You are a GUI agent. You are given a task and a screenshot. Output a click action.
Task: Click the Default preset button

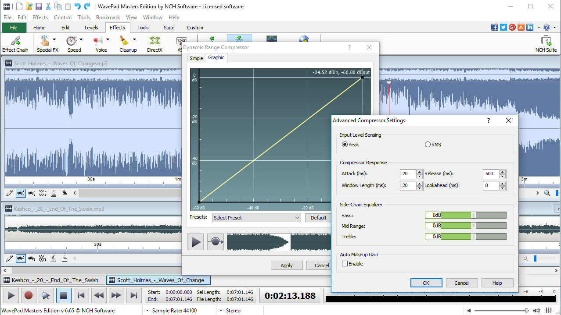[319, 218]
